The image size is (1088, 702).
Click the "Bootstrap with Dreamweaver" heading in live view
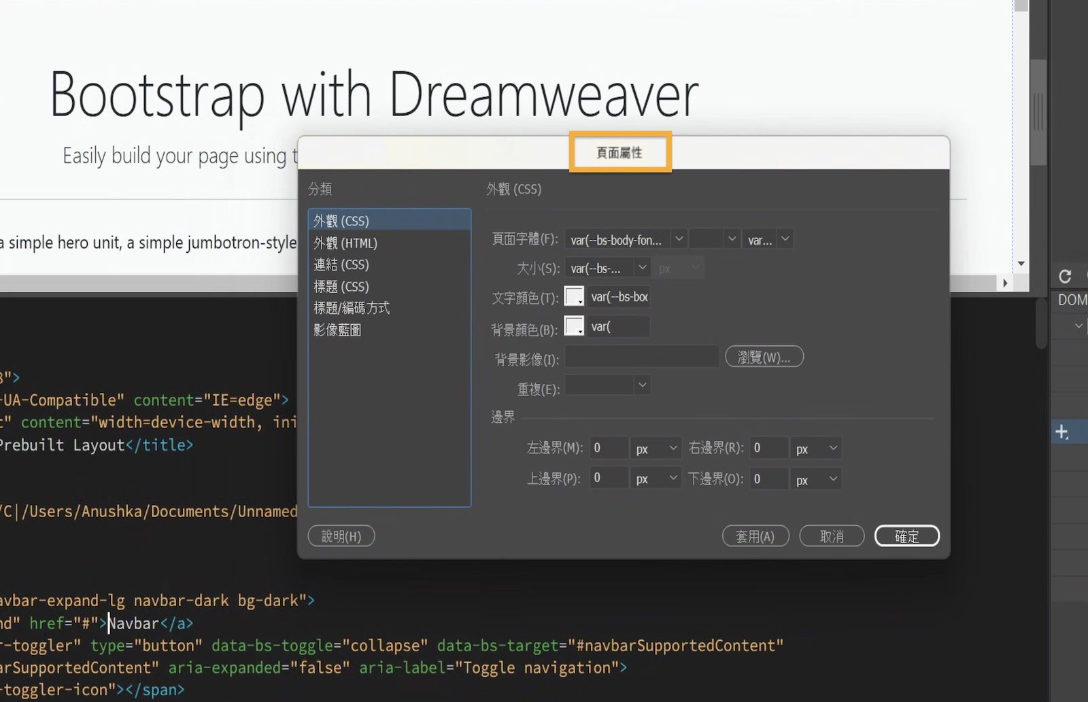click(374, 95)
